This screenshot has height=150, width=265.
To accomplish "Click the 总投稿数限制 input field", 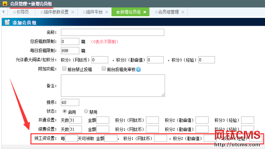I will 70,42.
